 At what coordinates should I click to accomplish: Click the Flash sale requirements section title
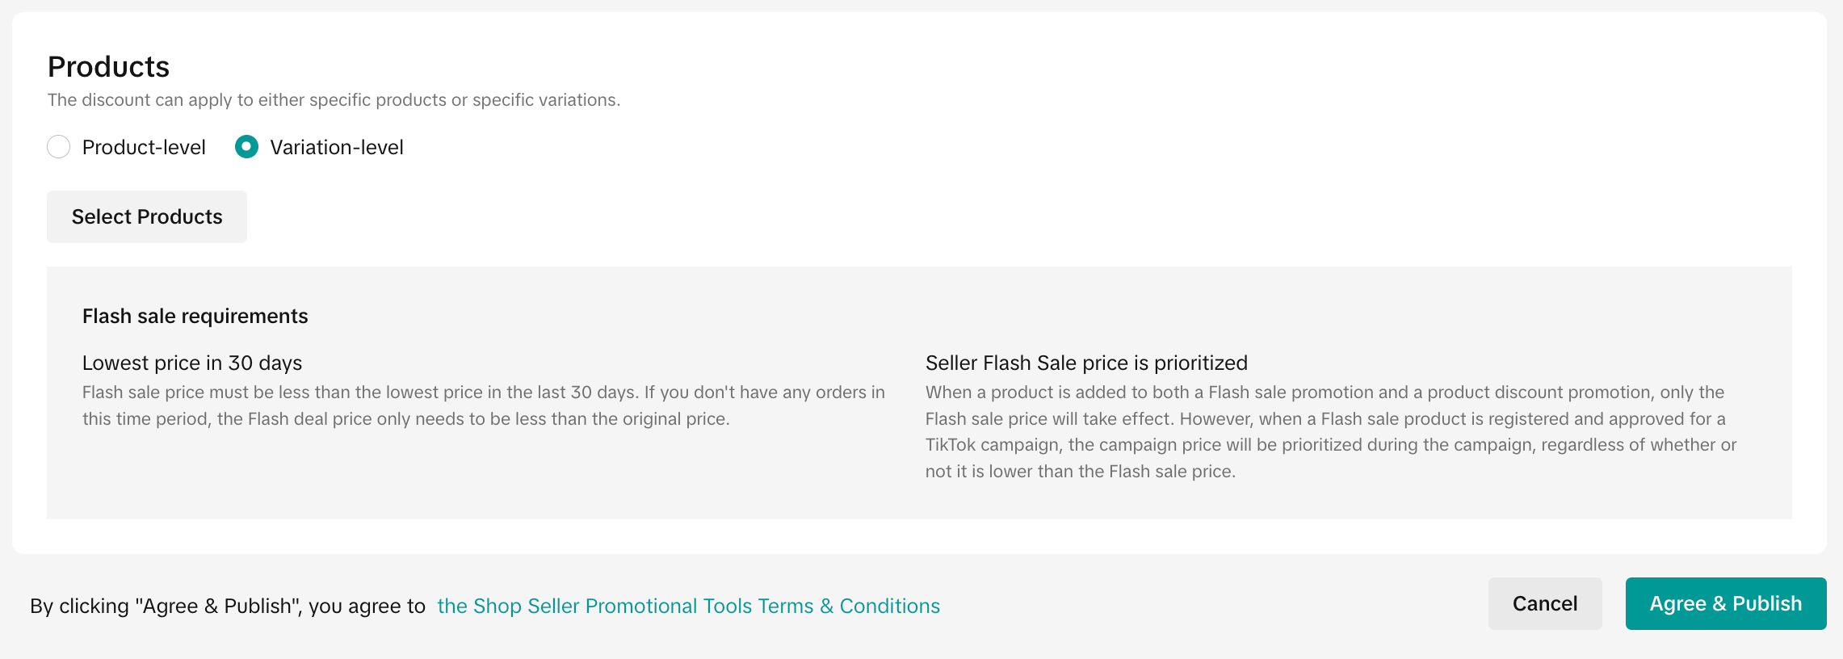click(x=195, y=316)
